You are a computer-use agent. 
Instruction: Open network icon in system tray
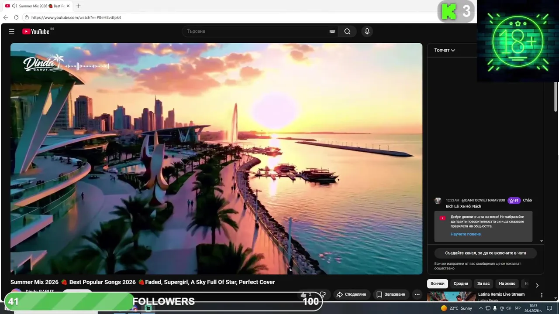488,308
